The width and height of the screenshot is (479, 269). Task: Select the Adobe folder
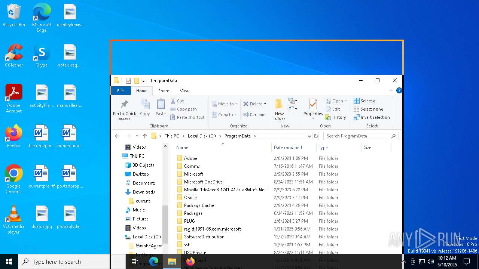pyautogui.click(x=190, y=158)
